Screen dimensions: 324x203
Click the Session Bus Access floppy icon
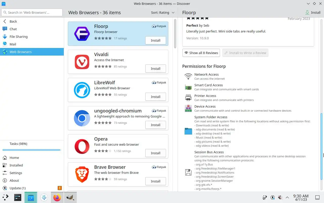pyautogui.click(x=188, y=173)
